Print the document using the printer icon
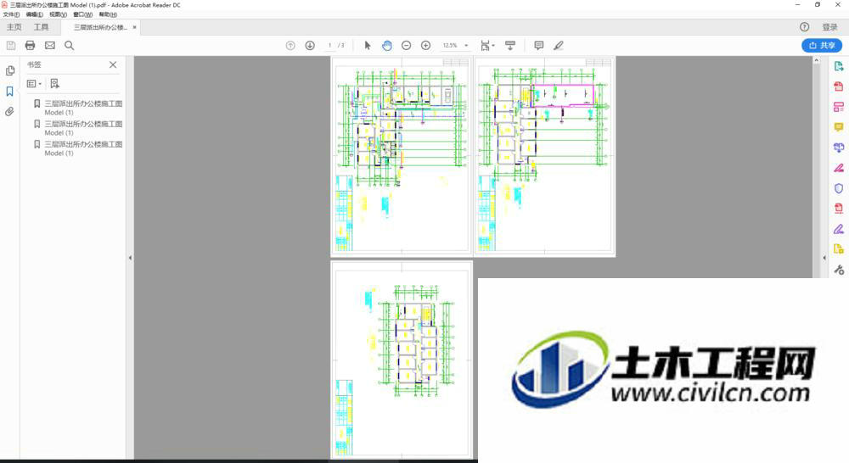The height and width of the screenshot is (463, 849). tap(31, 46)
